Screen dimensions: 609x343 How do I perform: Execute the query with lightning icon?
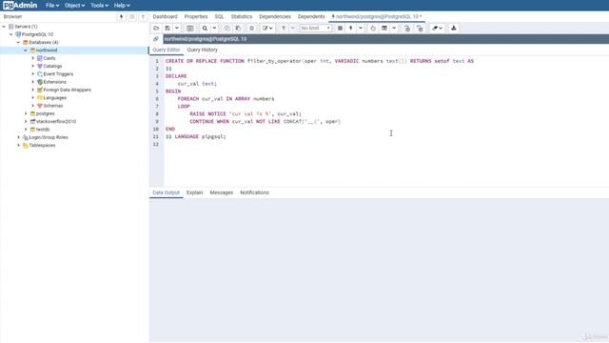pos(351,28)
